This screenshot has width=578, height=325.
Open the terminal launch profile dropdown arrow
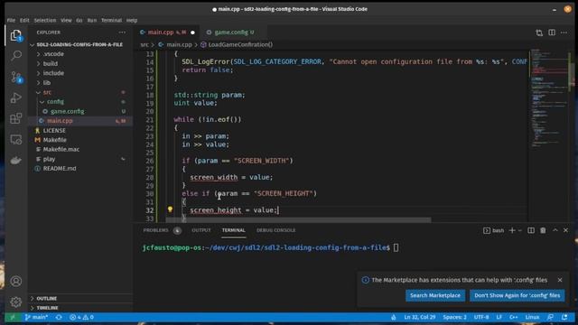[x=520, y=230]
